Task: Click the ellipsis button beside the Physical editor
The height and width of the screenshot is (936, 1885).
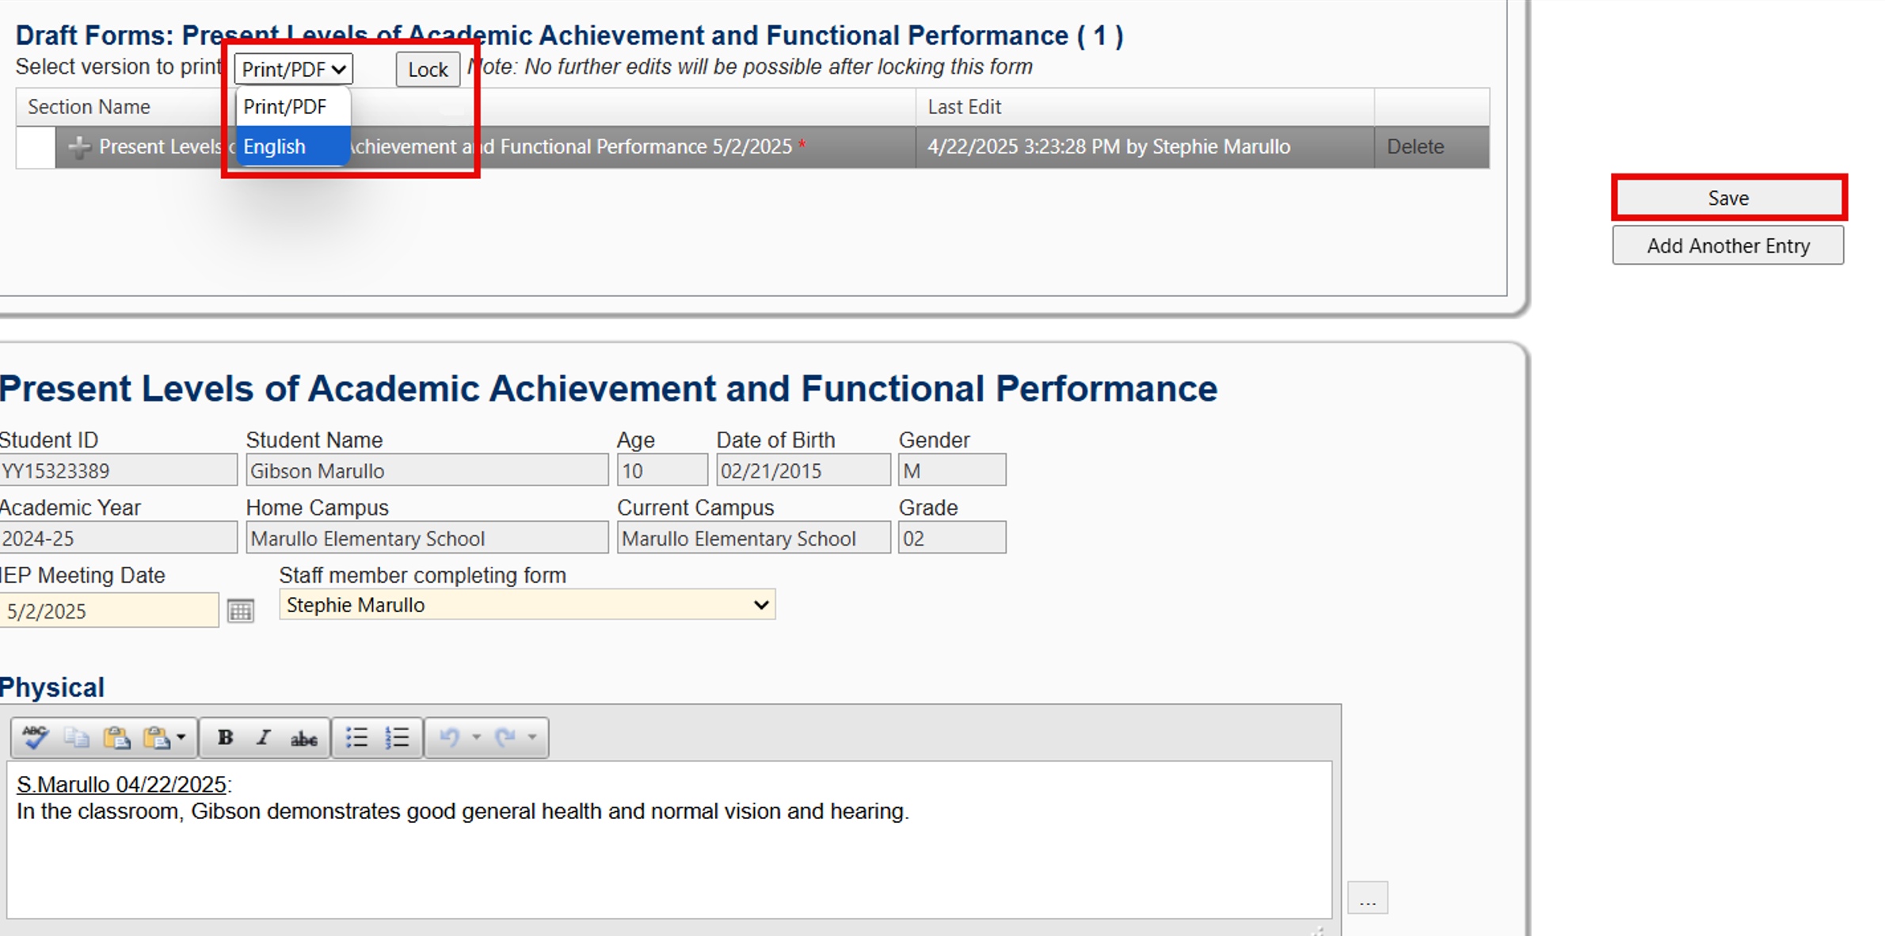Action: tap(1367, 897)
